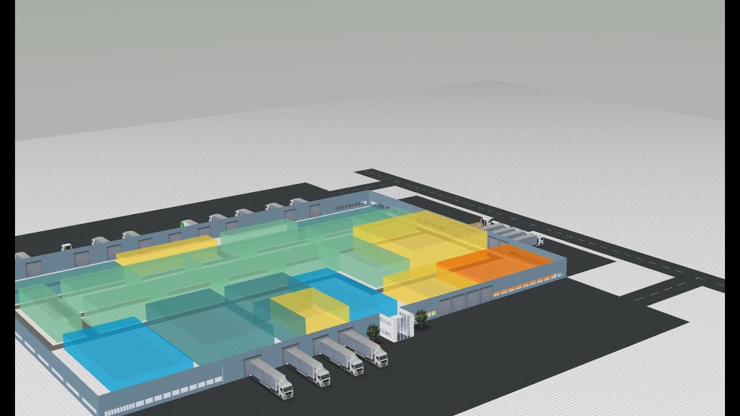Select the yellow strip zone along the rear wall
The image size is (740, 416).
point(166,250)
